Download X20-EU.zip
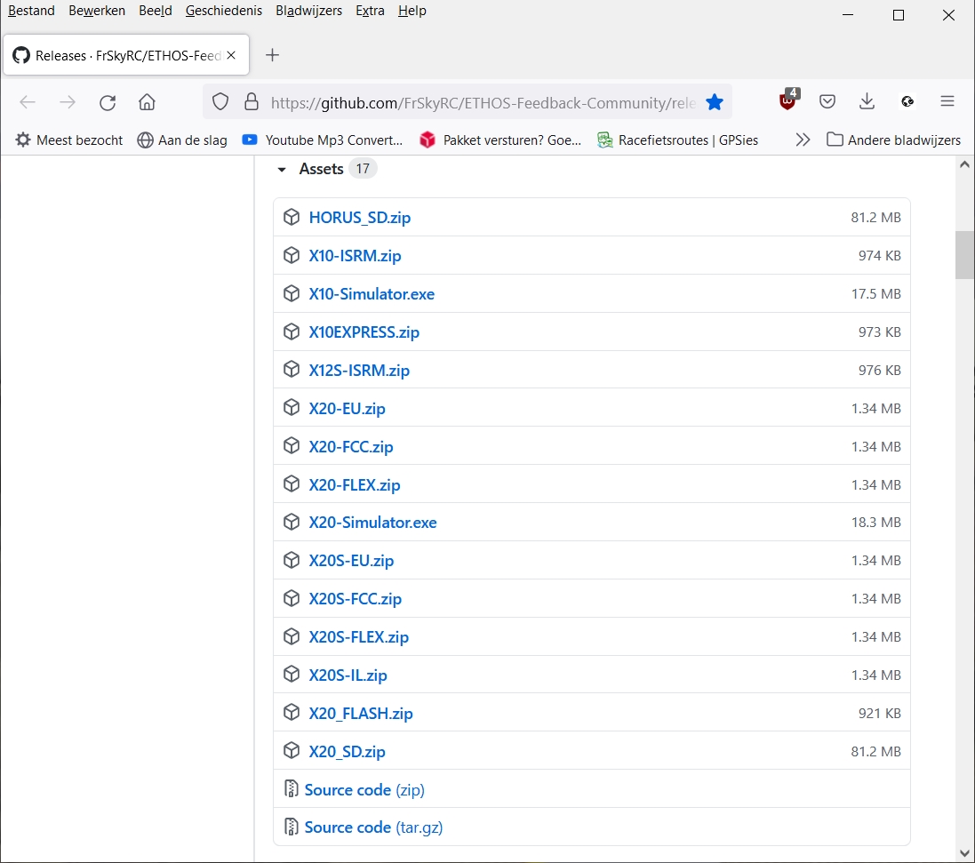 347,409
